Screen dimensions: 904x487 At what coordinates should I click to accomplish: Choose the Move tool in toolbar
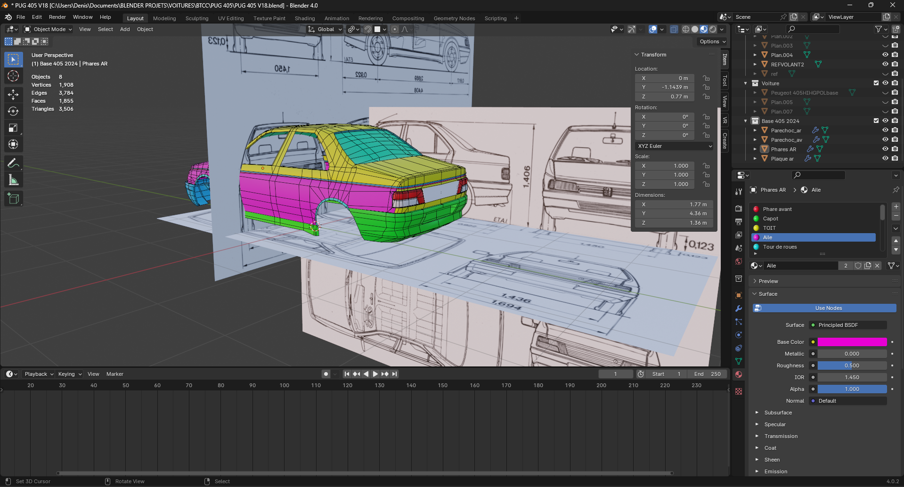pyautogui.click(x=13, y=95)
